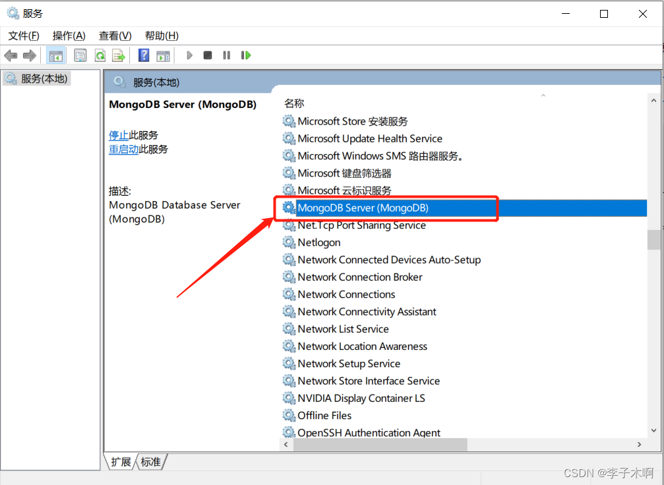
Task: Click gear icon beside NVIDIA Display Container LS
Action: point(289,399)
